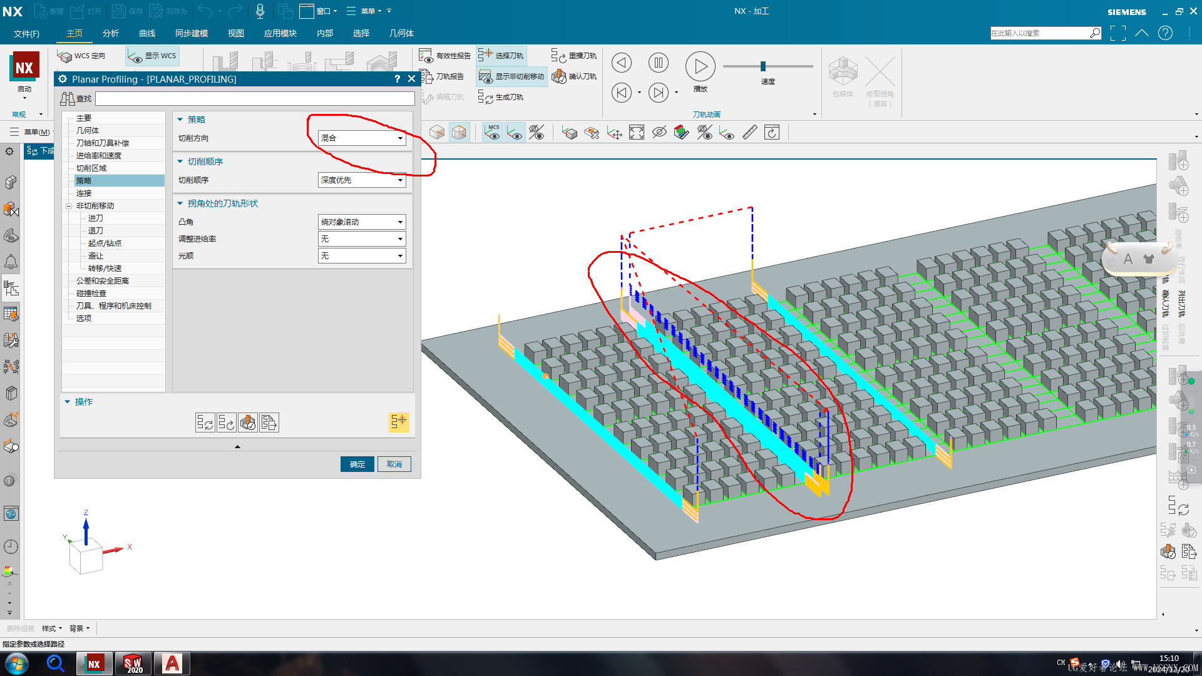This screenshot has height=676, width=1202.
Task: Click the move coordinate system icon in the view toolbar
Action: click(614, 133)
